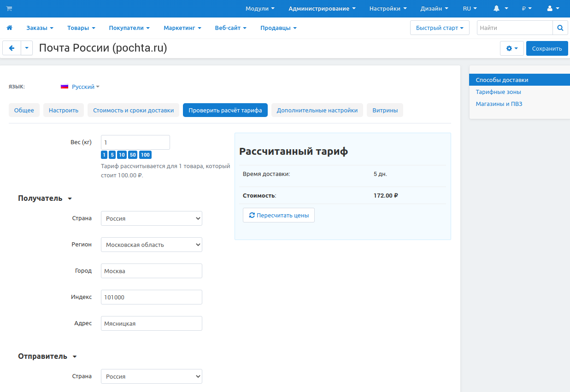Click the search magnifier icon
This screenshot has width=570, height=392.
[x=560, y=28]
